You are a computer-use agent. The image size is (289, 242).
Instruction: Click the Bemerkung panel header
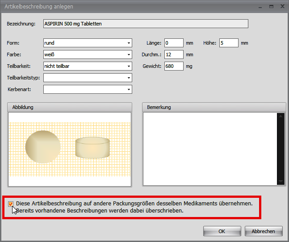pyautogui.click(x=214, y=107)
